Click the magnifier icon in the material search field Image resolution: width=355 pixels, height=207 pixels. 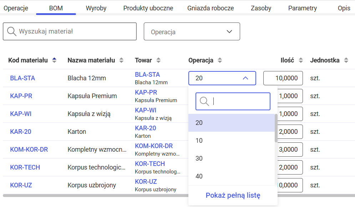click(12, 31)
